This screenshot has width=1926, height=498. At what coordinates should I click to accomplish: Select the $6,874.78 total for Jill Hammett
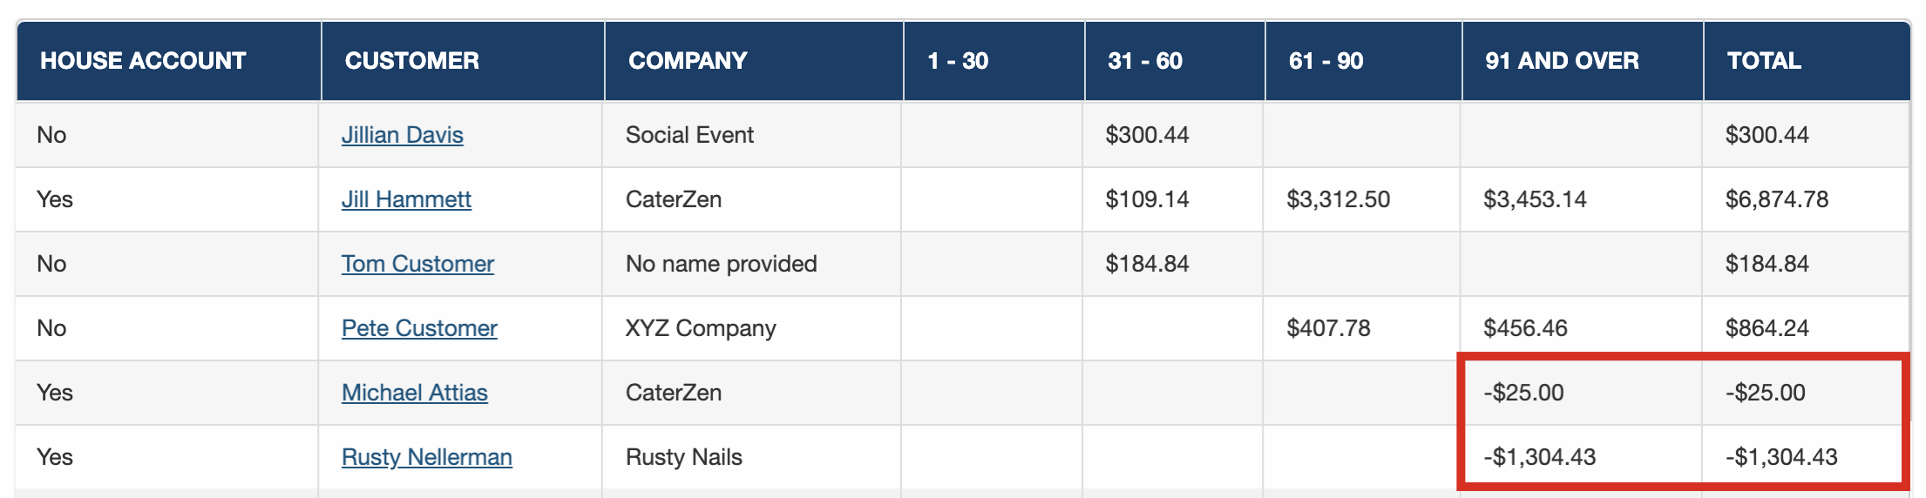[1777, 199]
